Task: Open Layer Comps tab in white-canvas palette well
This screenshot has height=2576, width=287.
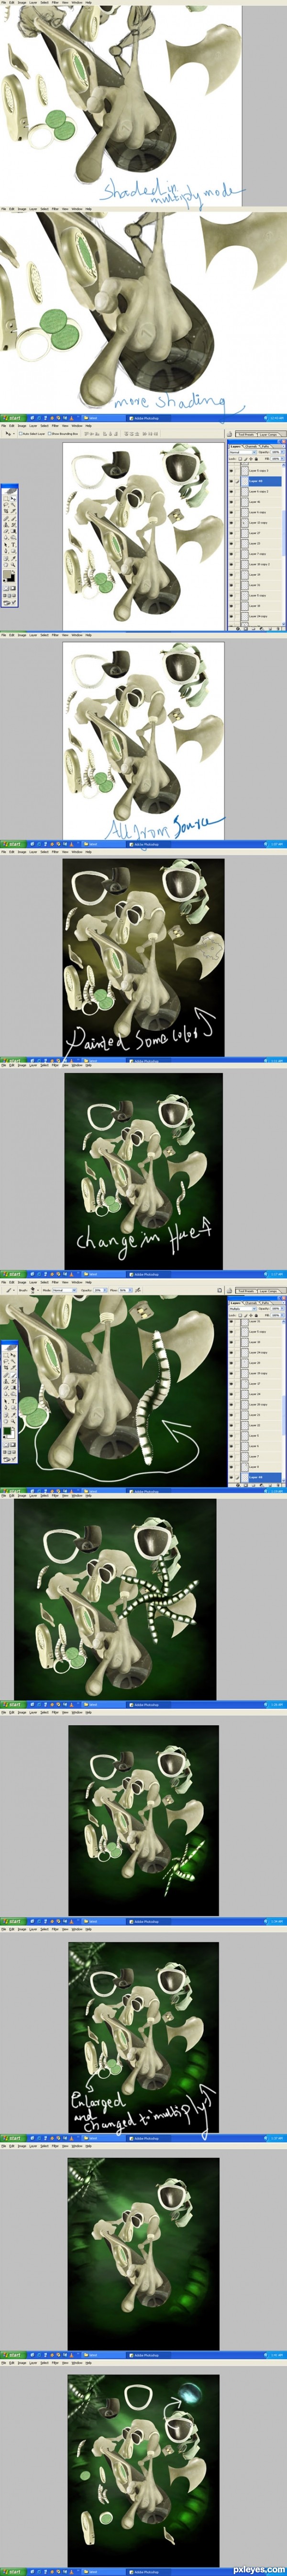Action: 268,434
